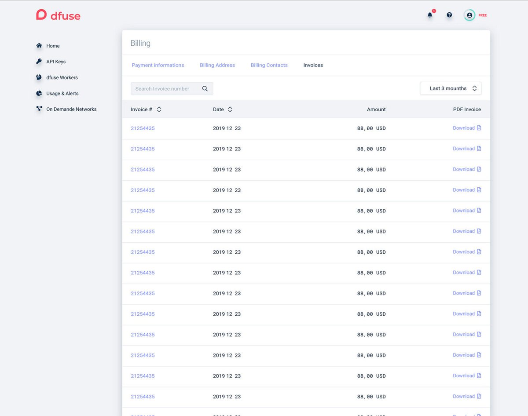The height and width of the screenshot is (416, 528).
Task: Open the help question mark icon
Action: (x=449, y=15)
